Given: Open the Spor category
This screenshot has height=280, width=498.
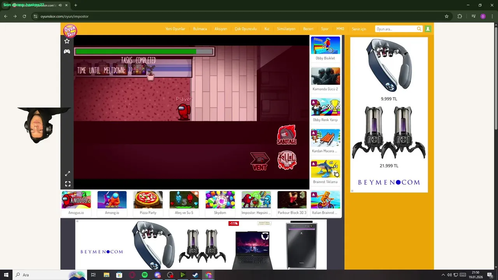Looking at the screenshot, I should [x=324, y=29].
